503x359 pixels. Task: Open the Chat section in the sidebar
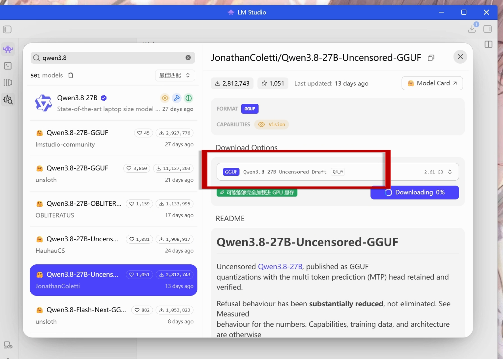pos(8,49)
